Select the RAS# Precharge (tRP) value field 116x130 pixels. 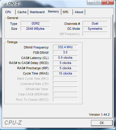tap(65, 68)
